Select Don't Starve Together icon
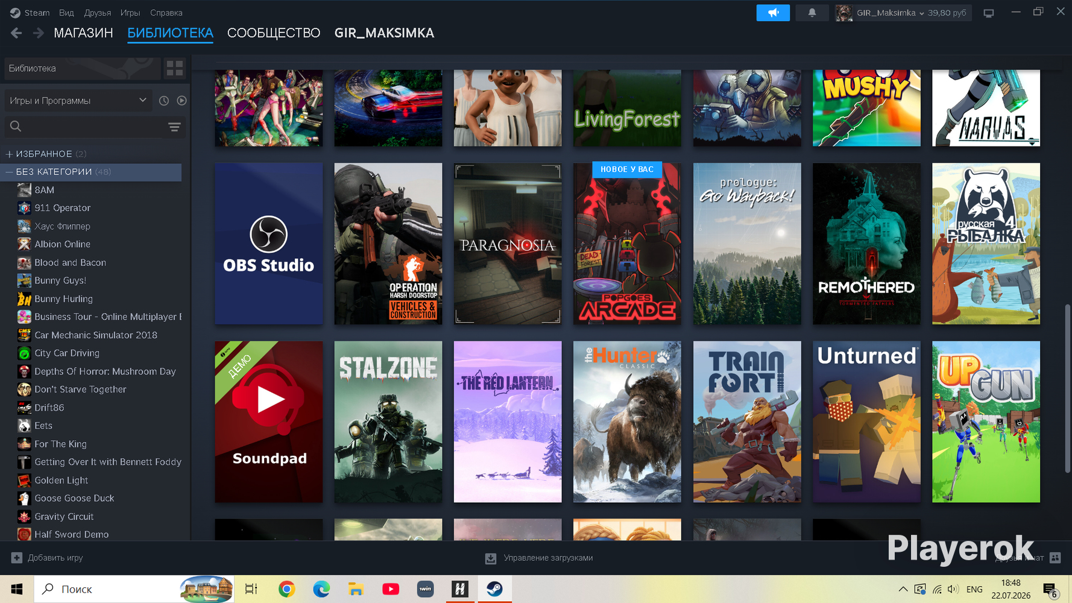Viewport: 1072px width, 603px height. (24, 390)
